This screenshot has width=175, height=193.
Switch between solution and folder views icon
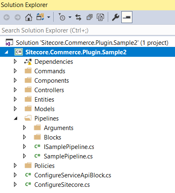click(x=40, y=17)
